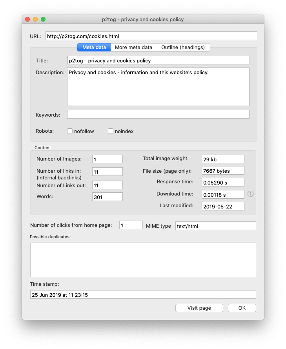This screenshot has width=286, height=349.
Task: Switch to the More meta data tab
Action: (133, 48)
